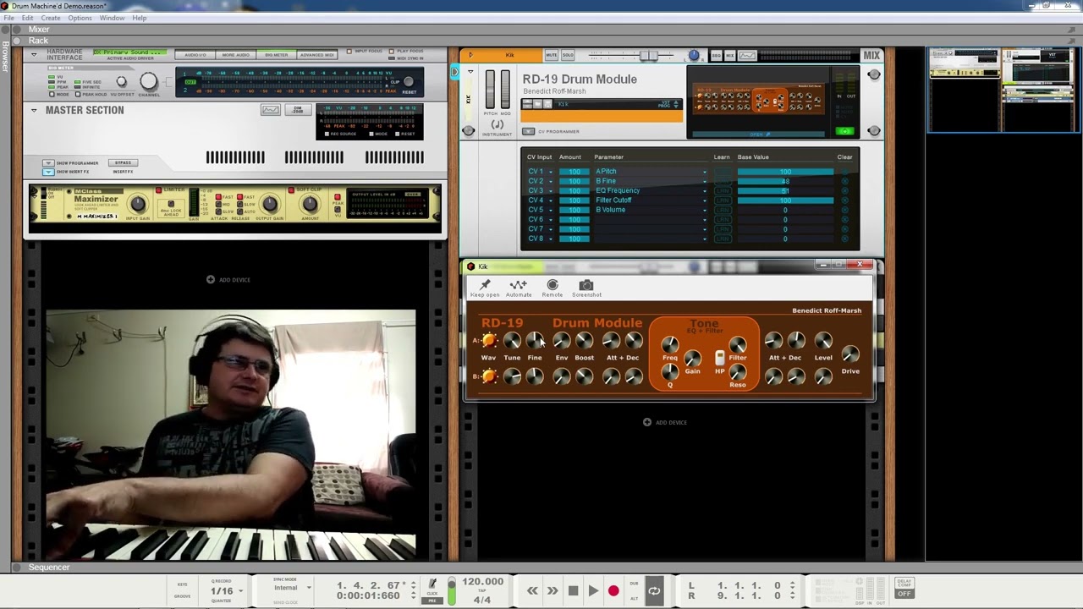Click the More Audio button
The height and width of the screenshot is (609, 1083).
click(235, 55)
